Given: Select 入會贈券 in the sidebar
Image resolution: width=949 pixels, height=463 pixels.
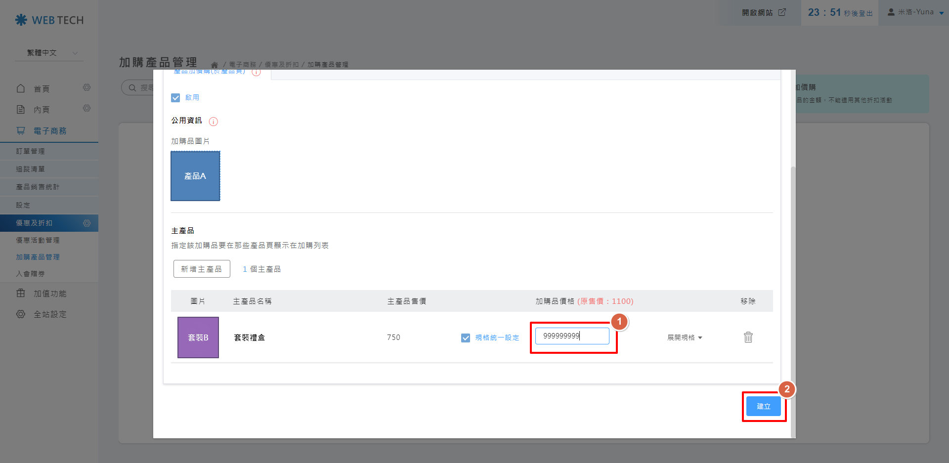Looking at the screenshot, I should click(31, 274).
